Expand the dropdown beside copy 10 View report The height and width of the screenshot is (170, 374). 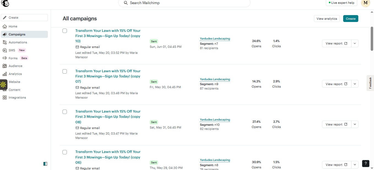coord(355,43)
